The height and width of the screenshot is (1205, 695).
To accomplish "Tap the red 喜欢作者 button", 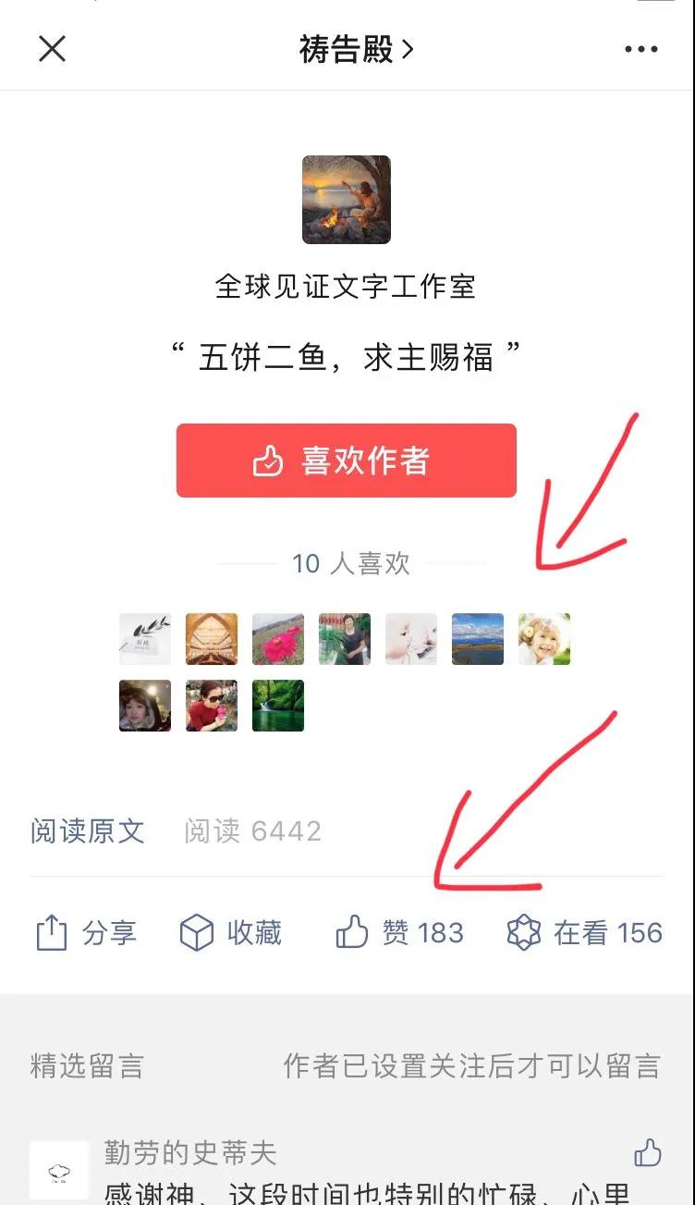I will [347, 461].
